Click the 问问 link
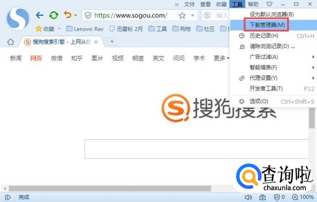The image size is (317, 202). [179, 58]
